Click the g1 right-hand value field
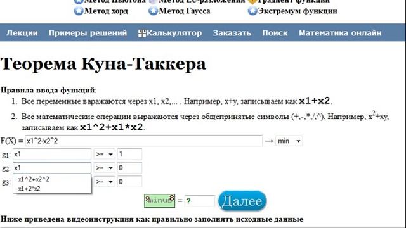Screen dimensions: 406x228 (x=129, y=154)
